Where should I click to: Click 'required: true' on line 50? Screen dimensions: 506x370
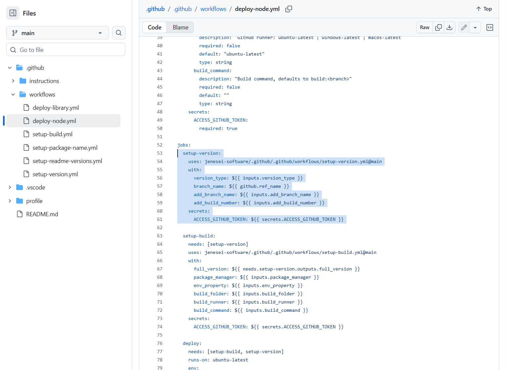pos(218,128)
